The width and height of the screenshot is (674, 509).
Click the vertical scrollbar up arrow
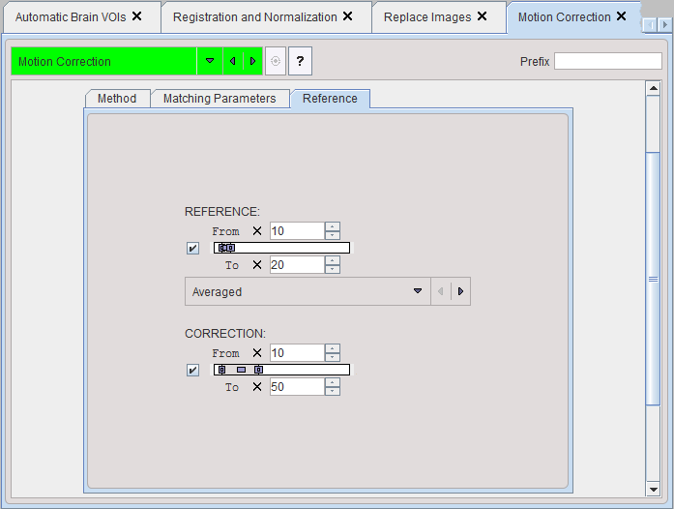point(654,88)
